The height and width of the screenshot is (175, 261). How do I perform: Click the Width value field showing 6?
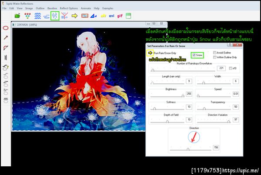tap(236, 81)
